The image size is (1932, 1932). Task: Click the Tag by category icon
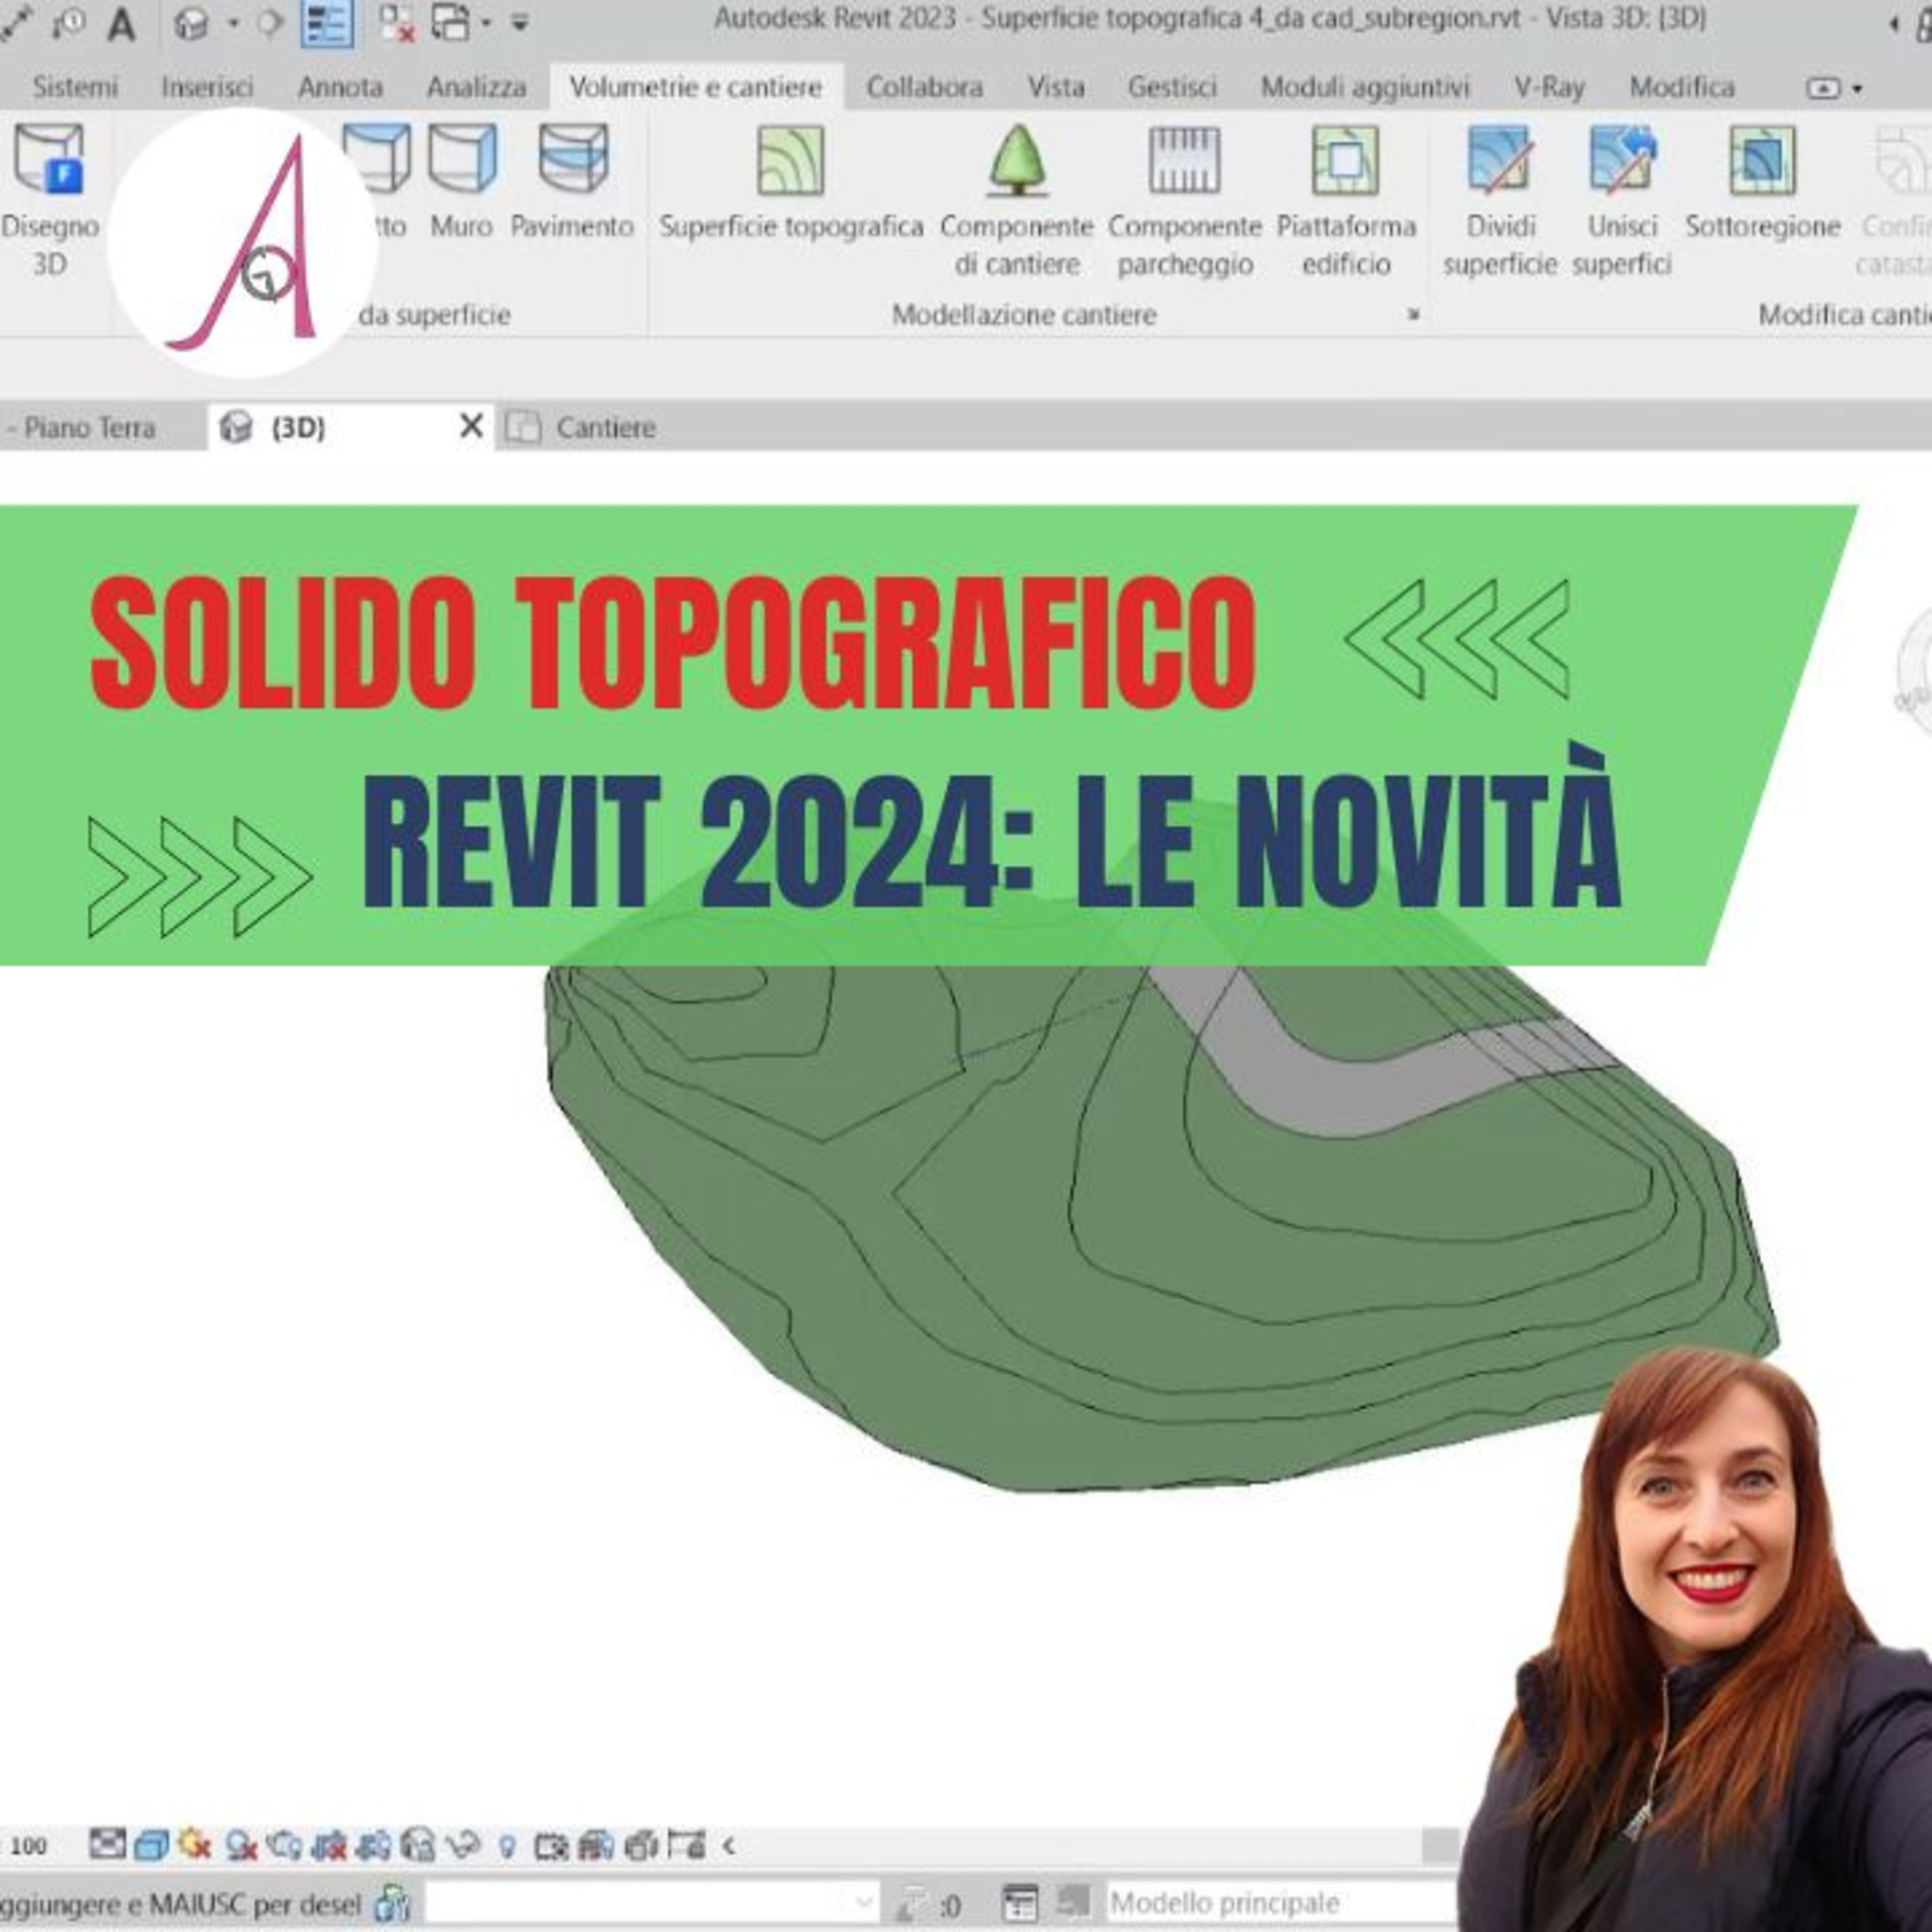point(70,23)
